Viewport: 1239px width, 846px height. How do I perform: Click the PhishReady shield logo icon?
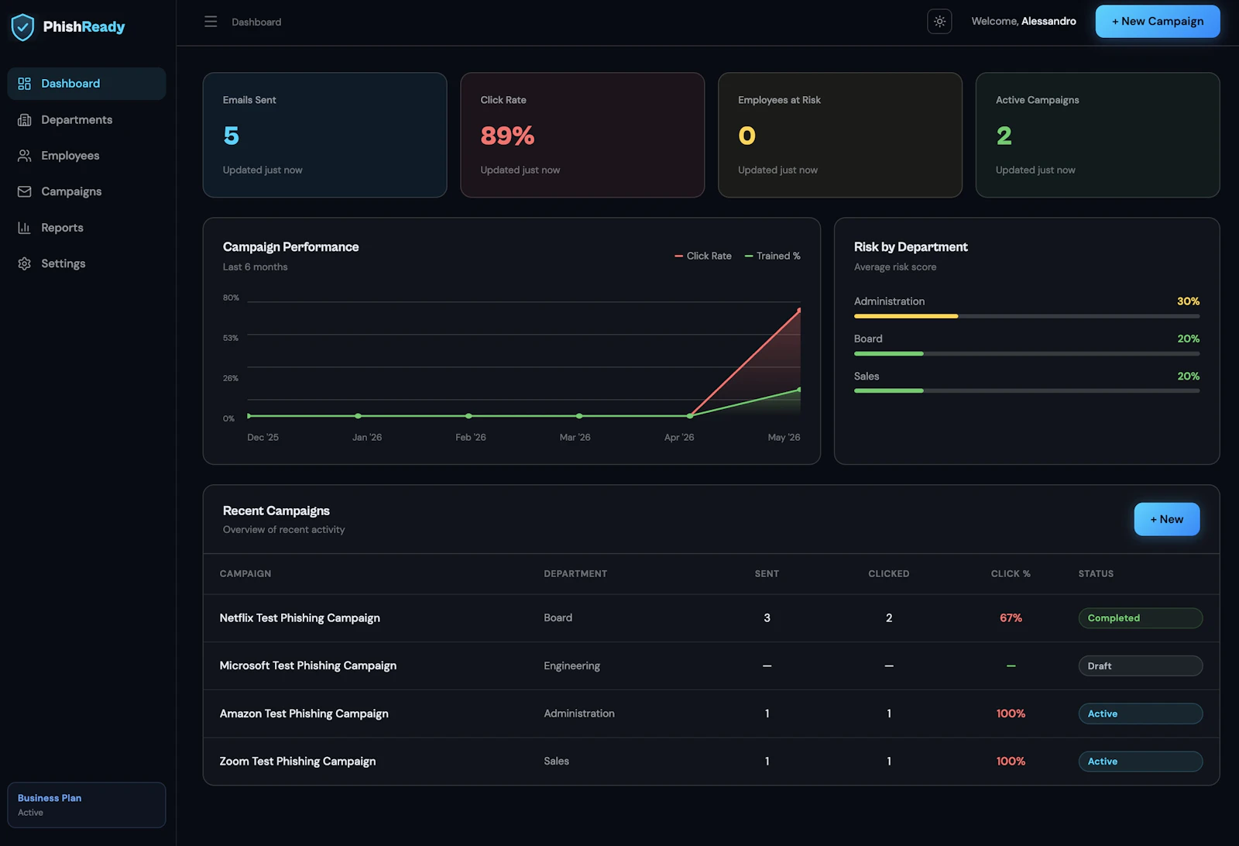tap(22, 27)
